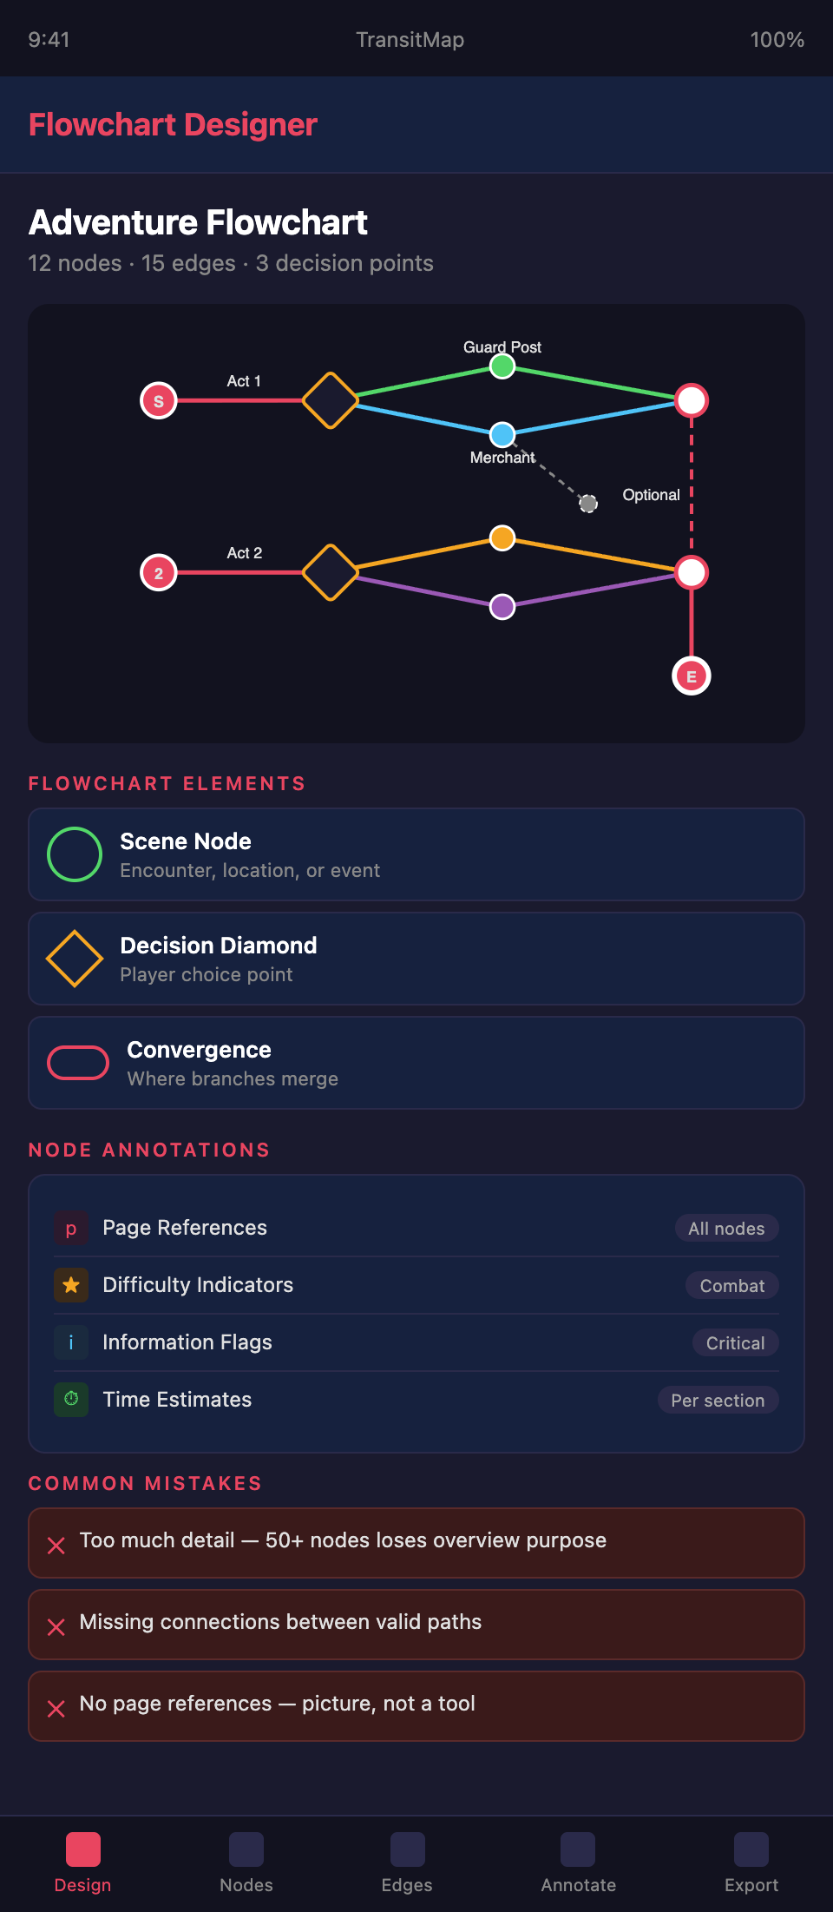The width and height of the screenshot is (833, 1912).
Task: Click the 'All nodes' badge
Action: (x=726, y=1228)
